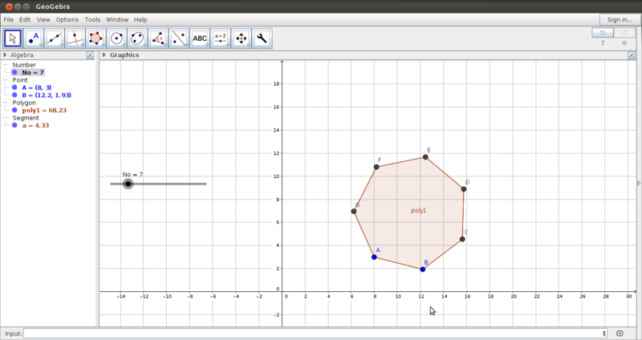Open the wrench toolbar customization icon

[262, 38]
